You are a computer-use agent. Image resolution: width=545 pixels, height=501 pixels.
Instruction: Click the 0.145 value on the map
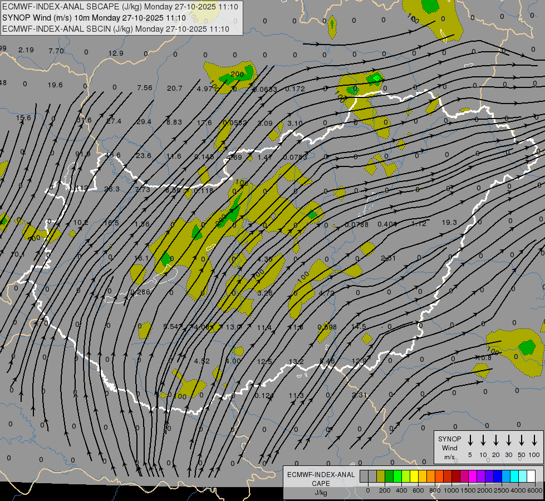coord(204,157)
